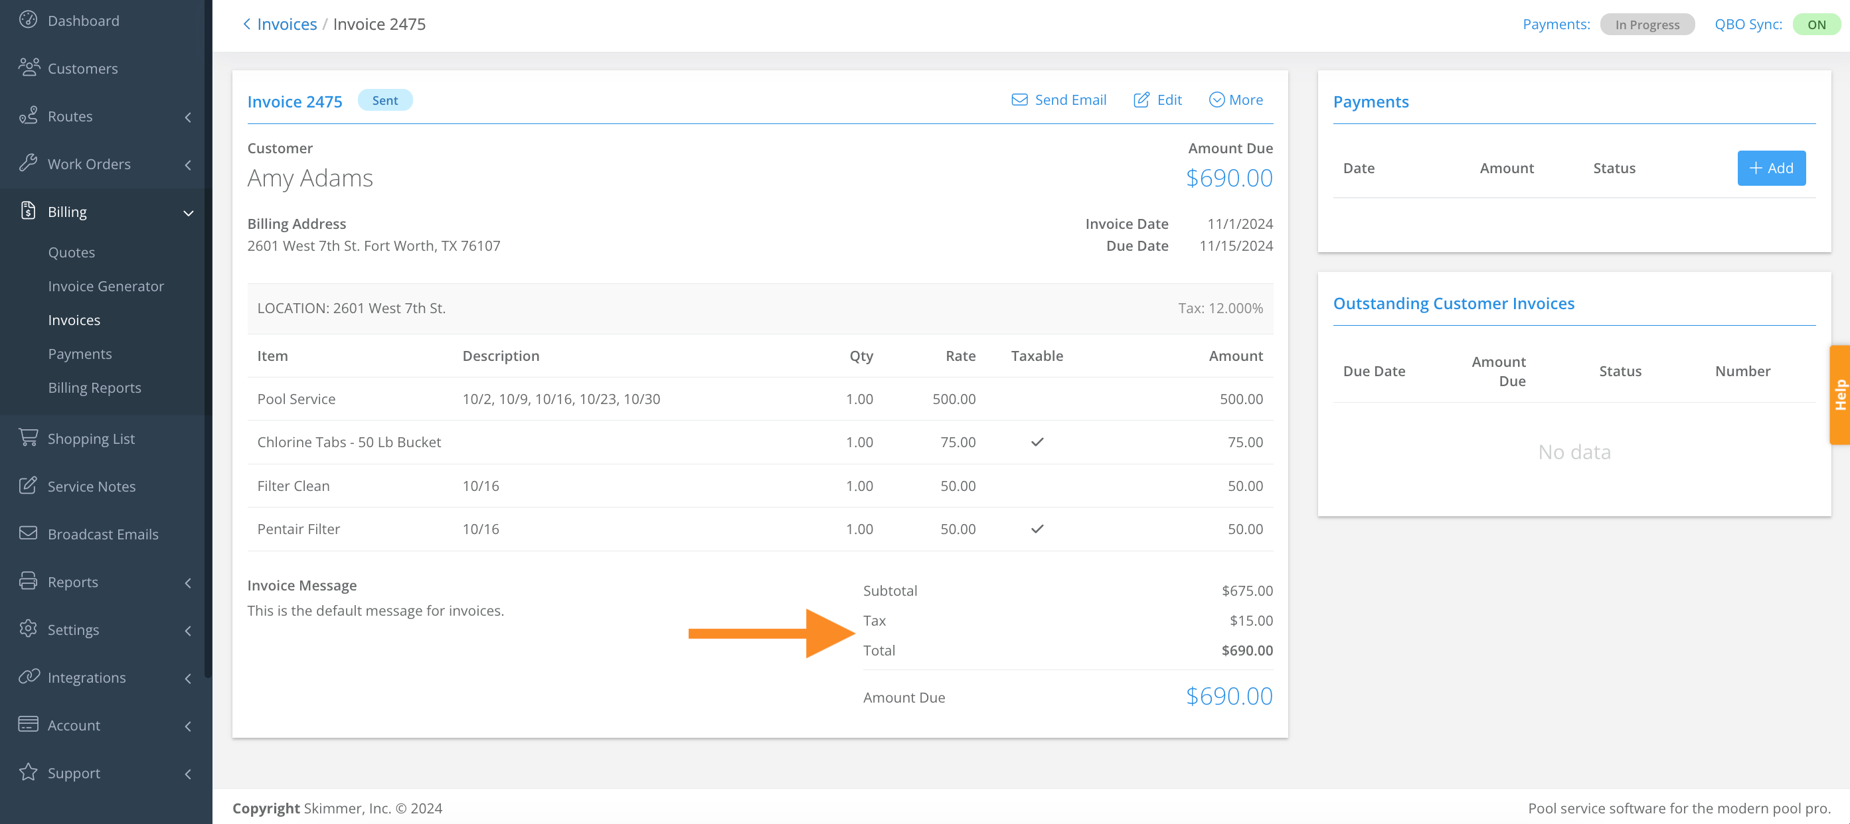Click the Billing invoice icon
Viewport: 1850px width, 824px height.
pyautogui.click(x=28, y=211)
